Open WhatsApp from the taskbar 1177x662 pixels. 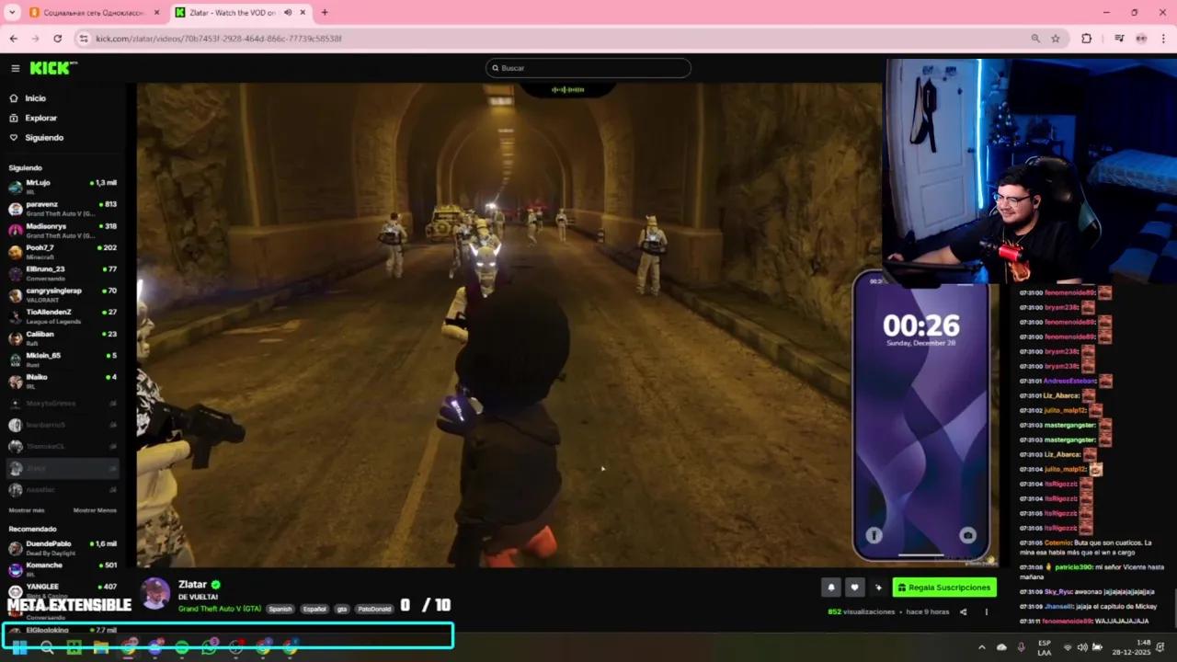click(210, 647)
